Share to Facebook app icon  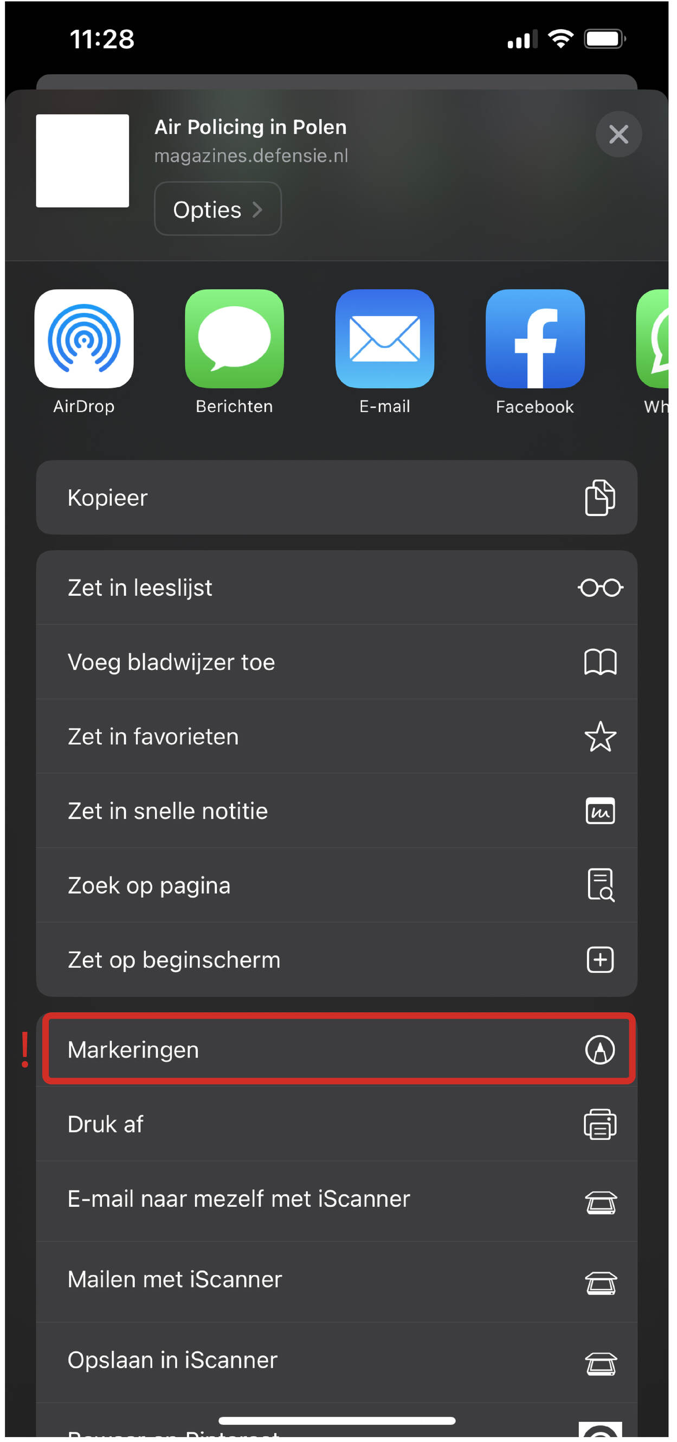pos(536,338)
